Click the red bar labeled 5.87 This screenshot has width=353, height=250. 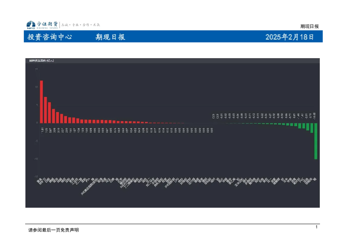point(50,113)
